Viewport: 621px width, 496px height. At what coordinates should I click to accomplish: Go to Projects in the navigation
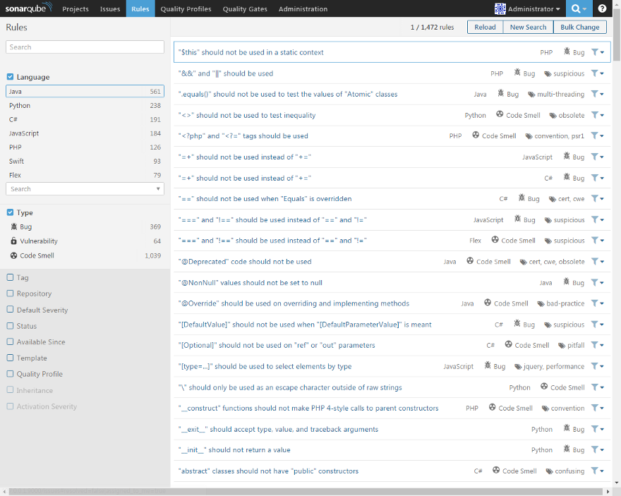(76, 8)
